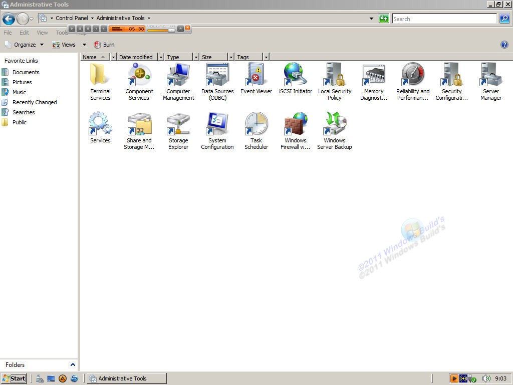This screenshot has height=385, width=513.
Task: Expand the address bar history dropdown
Action: [371, 19]
